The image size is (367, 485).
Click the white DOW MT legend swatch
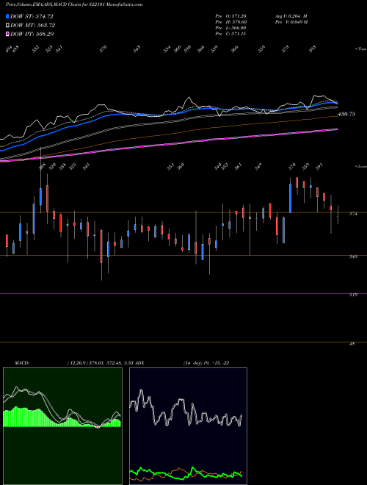coord(7,25)
